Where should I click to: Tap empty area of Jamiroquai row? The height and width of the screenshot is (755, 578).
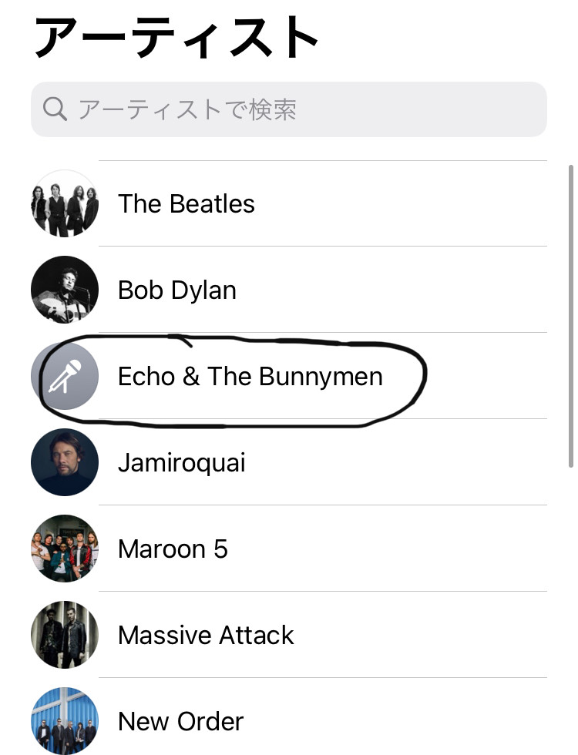click(x=395, y=462)
